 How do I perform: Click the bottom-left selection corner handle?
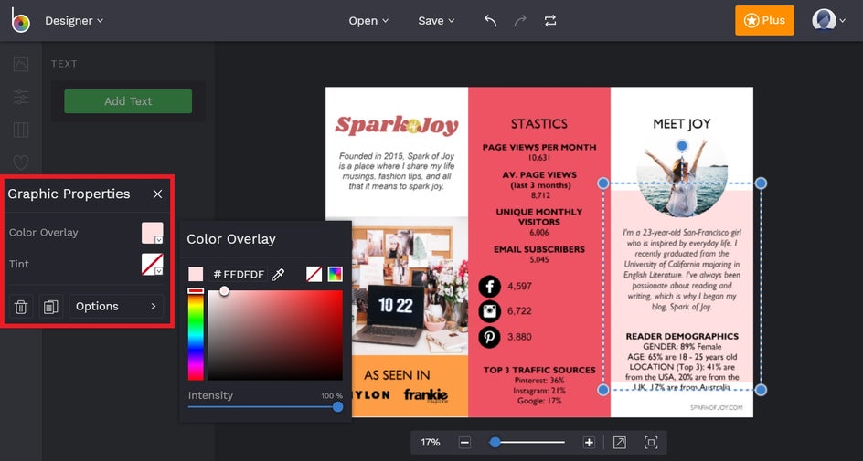(603, 390)
